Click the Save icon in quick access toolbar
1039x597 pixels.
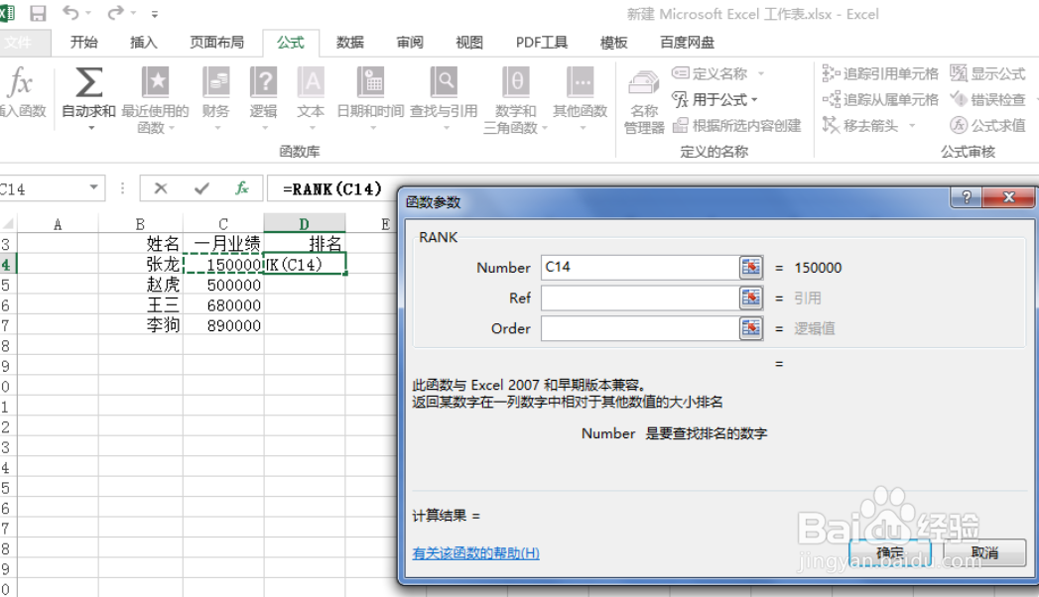click(x=38, y=13)
